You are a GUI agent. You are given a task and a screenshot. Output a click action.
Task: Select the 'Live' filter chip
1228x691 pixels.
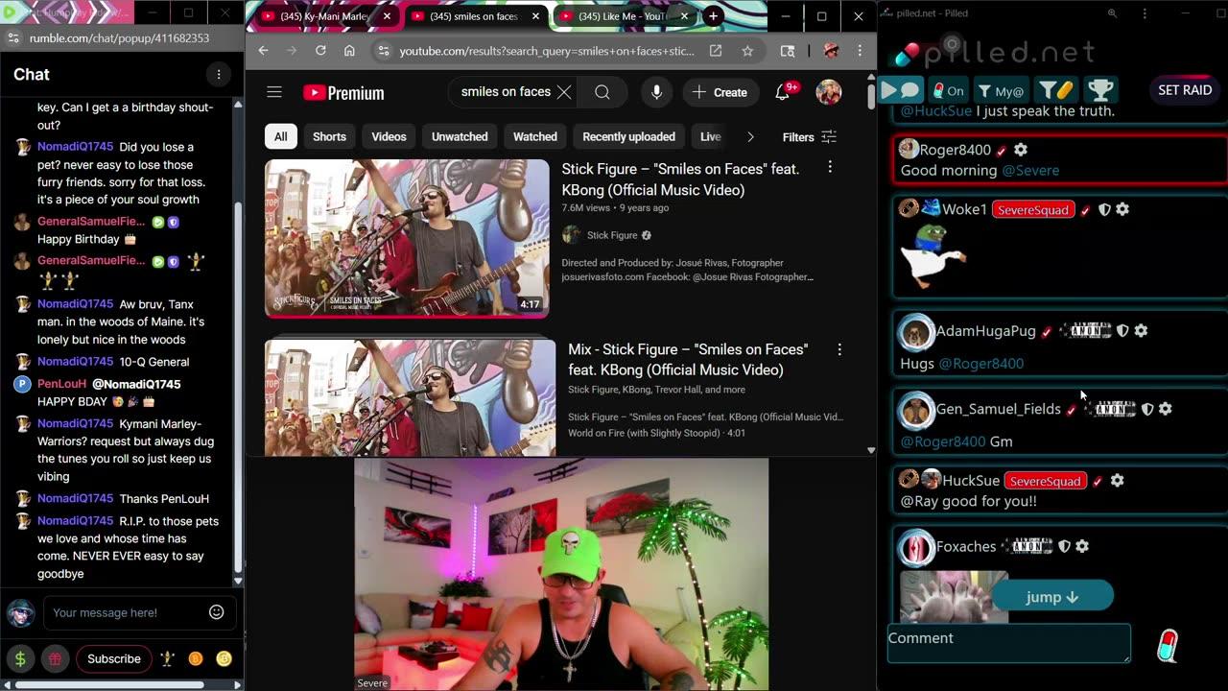click(710, 136)
